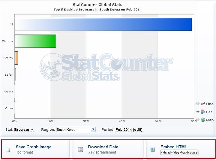The image size is (216, 160).
Task: Click the '.csv spreadsheet' text
Action: point(102,152)
